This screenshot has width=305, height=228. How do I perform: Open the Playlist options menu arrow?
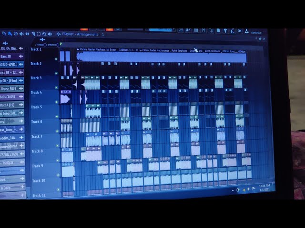[58, 34]
